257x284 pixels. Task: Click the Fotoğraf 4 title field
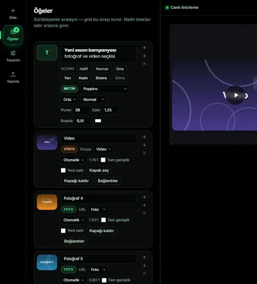(98, 198)
